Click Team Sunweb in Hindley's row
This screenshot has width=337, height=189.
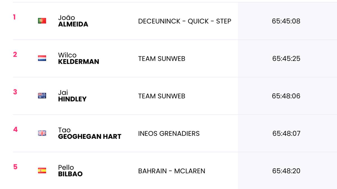coord(162,96)
